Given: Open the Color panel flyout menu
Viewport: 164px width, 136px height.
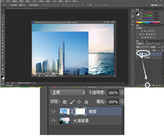Looking at the screenshot, I should click(162, 10).
